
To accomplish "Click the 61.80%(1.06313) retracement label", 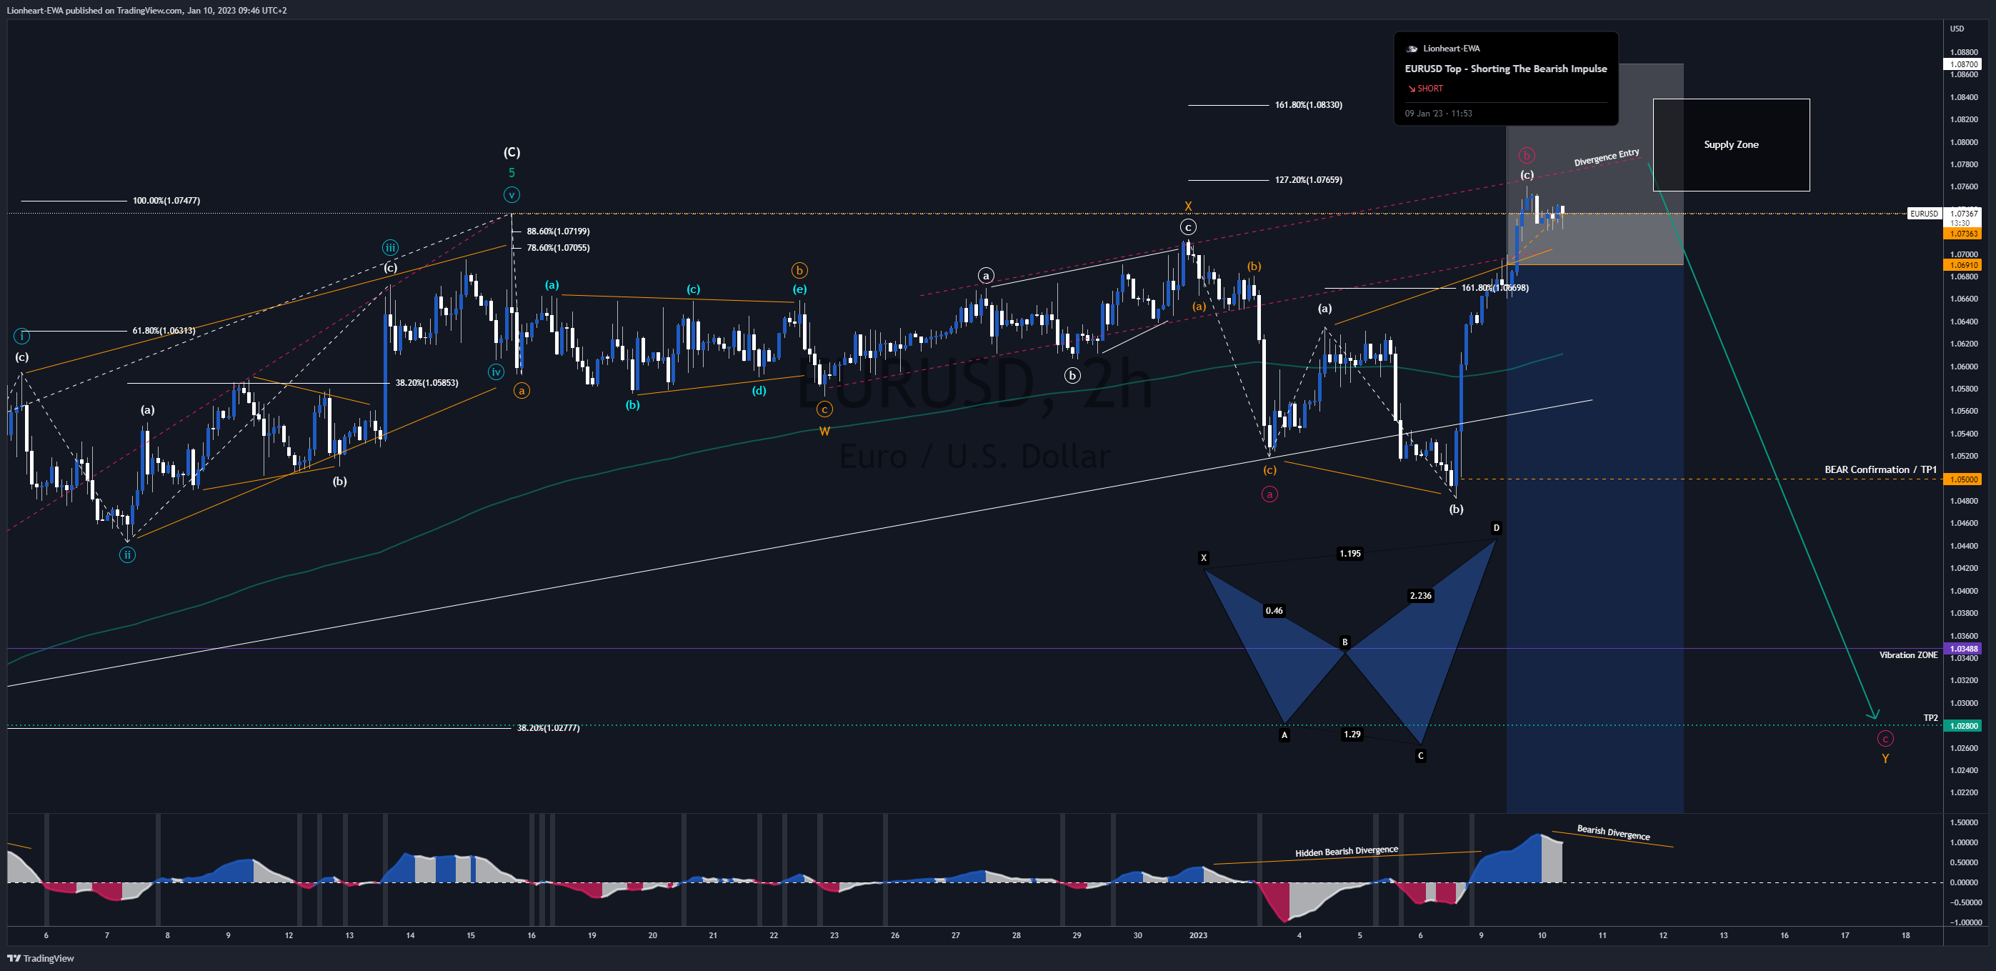I will (164, 331).
